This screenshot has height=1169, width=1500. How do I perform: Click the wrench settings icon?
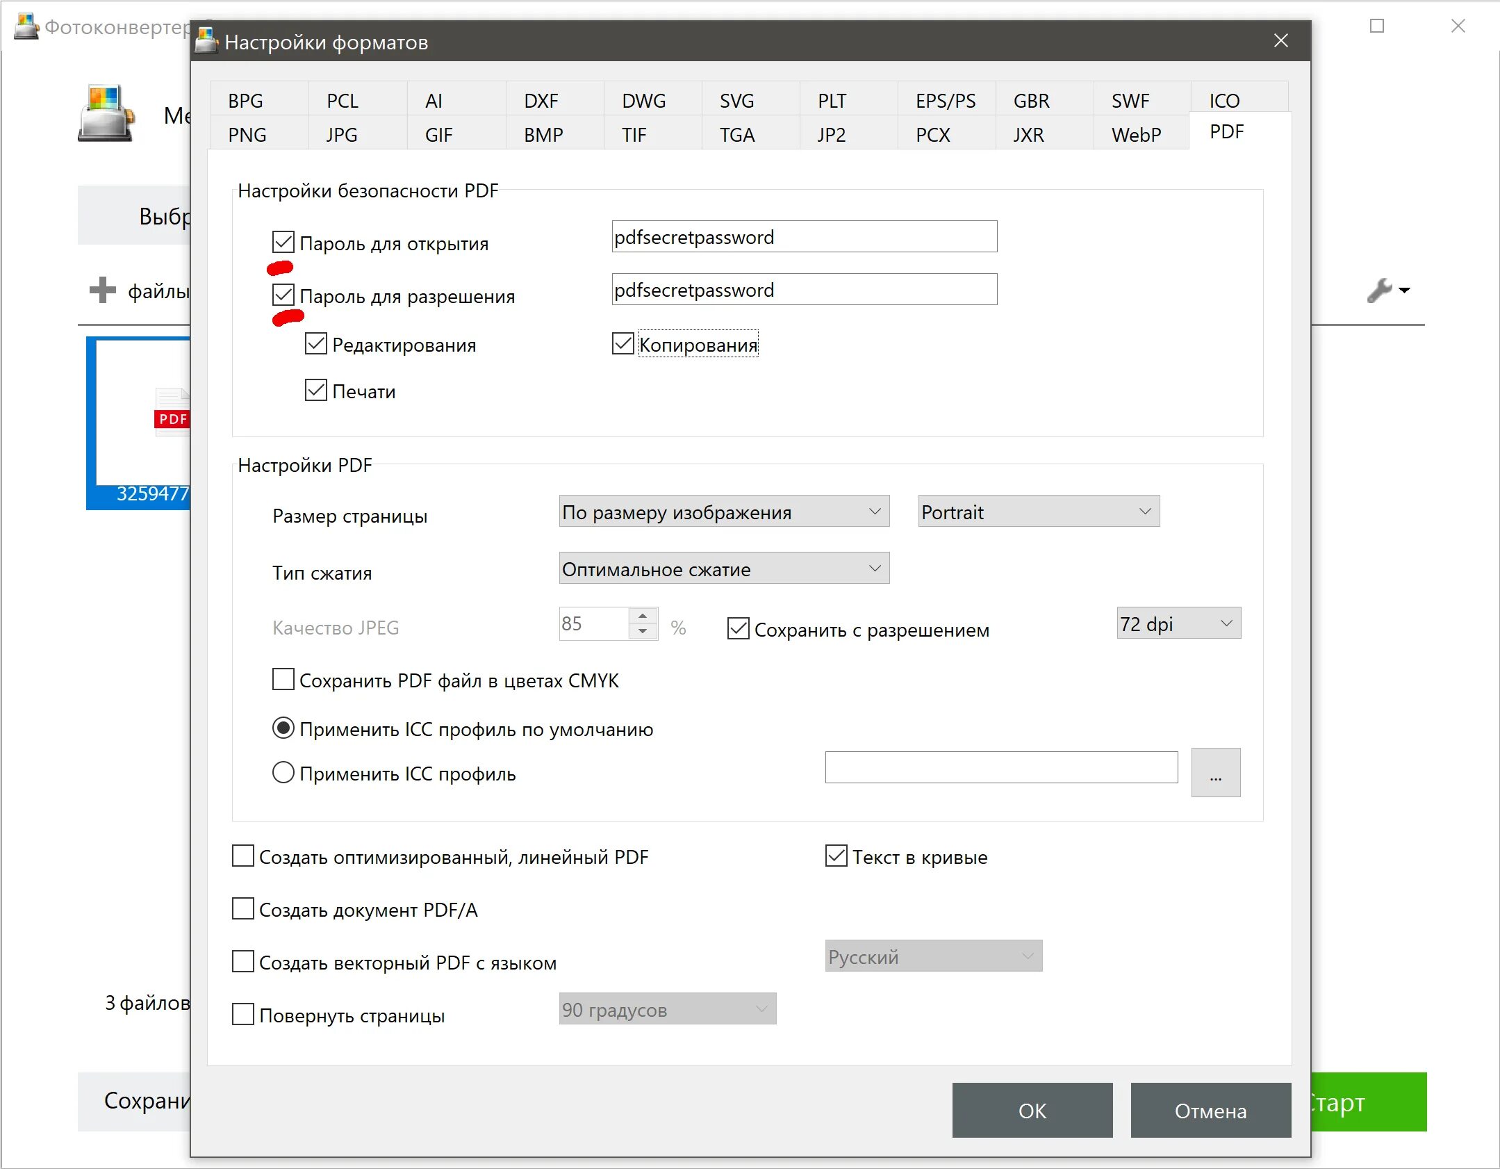[x=1380, y=291]
